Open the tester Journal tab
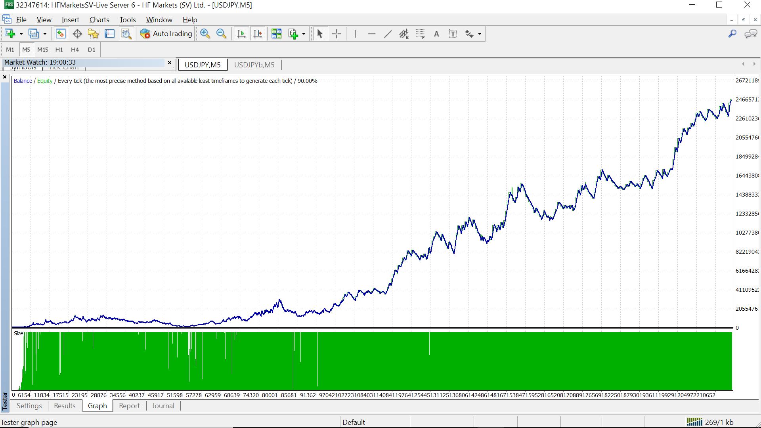761x428 pixels. 163,406
